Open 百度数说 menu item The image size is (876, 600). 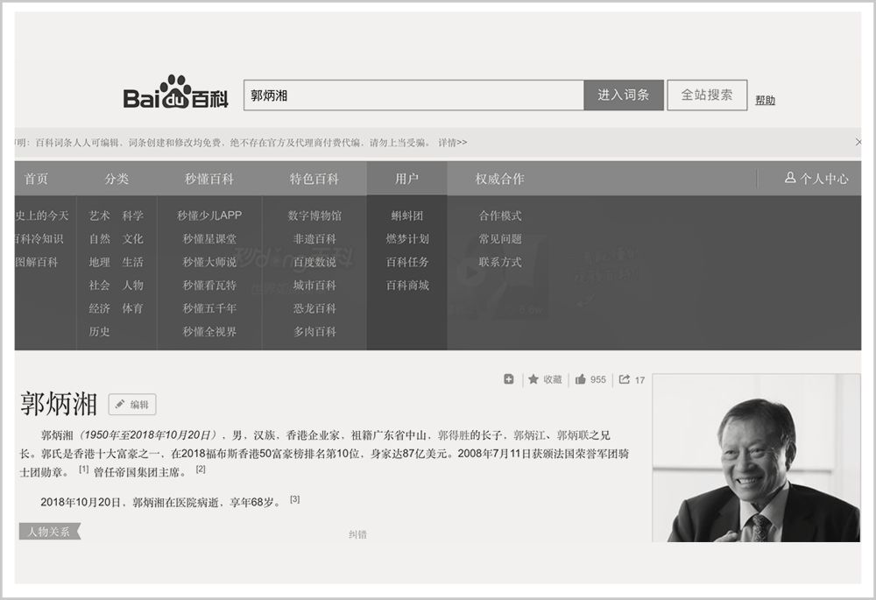pyautogui.click(x=314, y=262)
